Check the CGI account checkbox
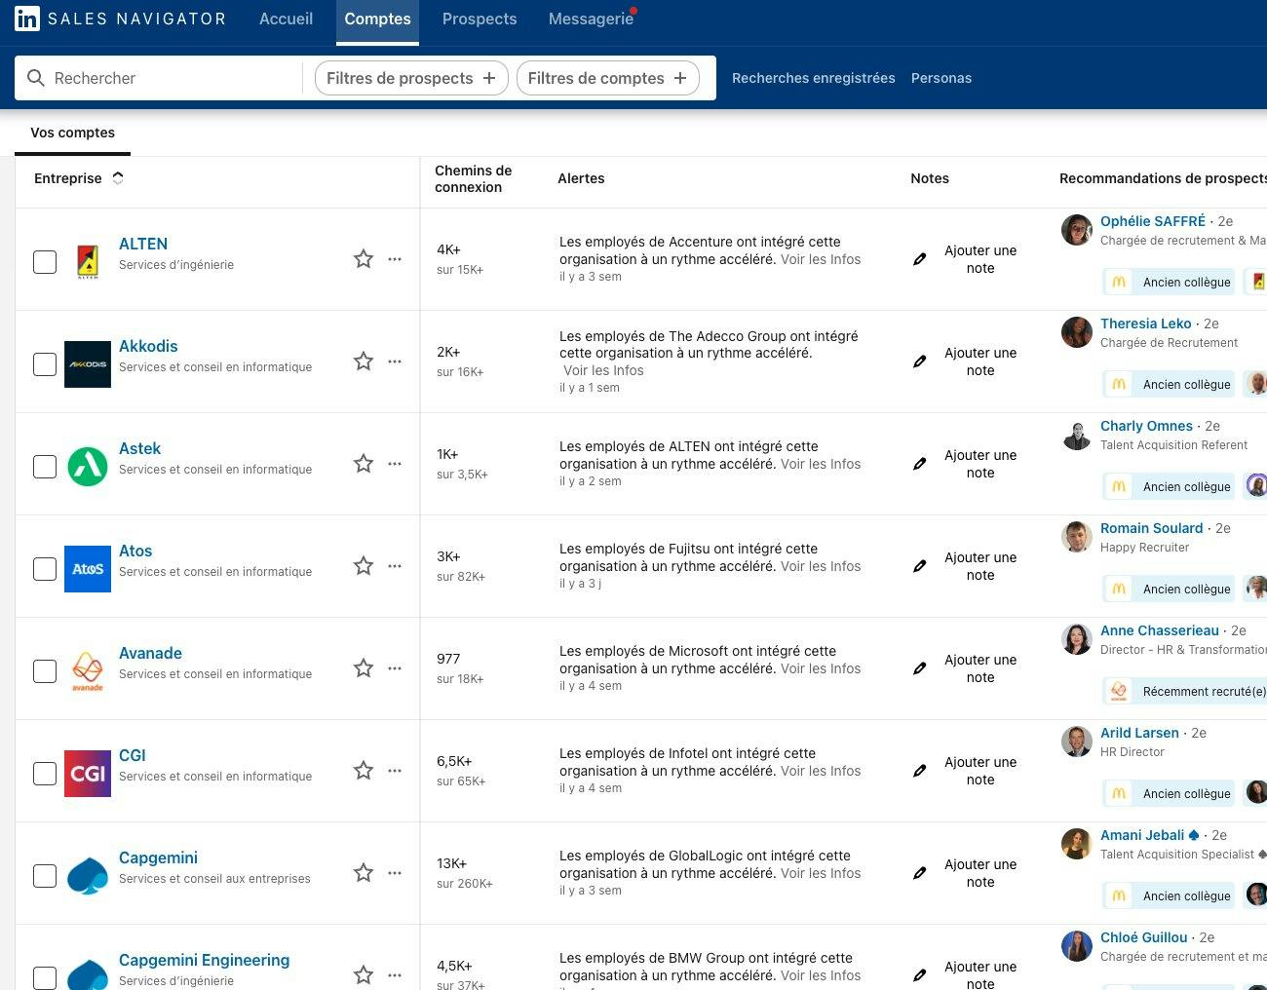This screenshot has width=1267, height=990. tap(45, 774)
